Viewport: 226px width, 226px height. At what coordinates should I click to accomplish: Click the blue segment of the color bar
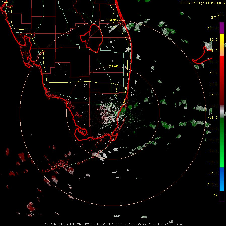tap(222, 179)
